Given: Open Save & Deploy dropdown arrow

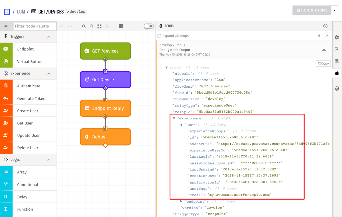Looking at the screenshot, I should tap(334, 10).
